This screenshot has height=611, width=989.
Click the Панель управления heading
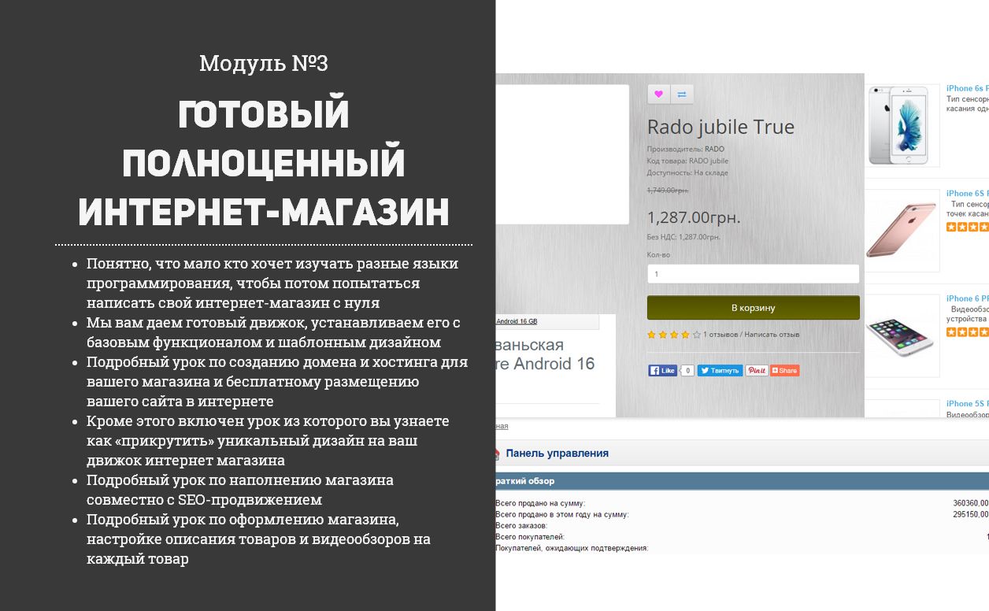pyautogui.click(x=557, y=453)
